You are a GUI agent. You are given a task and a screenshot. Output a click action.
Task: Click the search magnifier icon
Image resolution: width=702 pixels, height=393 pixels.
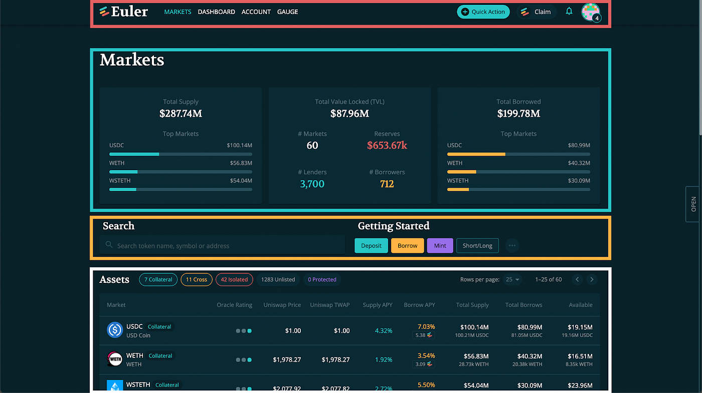[109, 245]
